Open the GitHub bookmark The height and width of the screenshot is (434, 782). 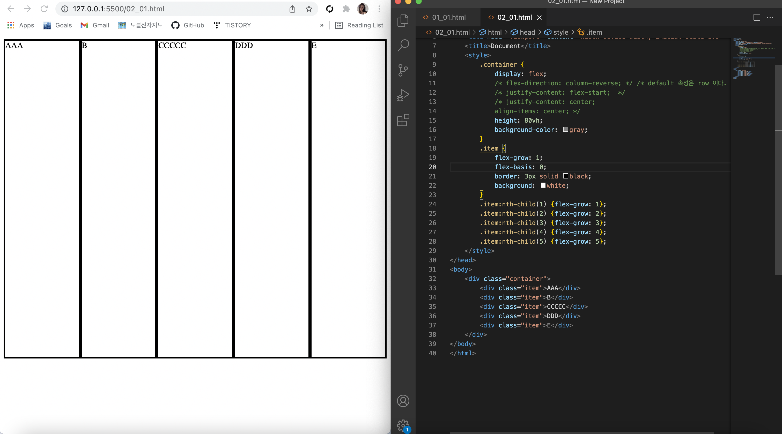pyautogui.click(x=188, y=25)
